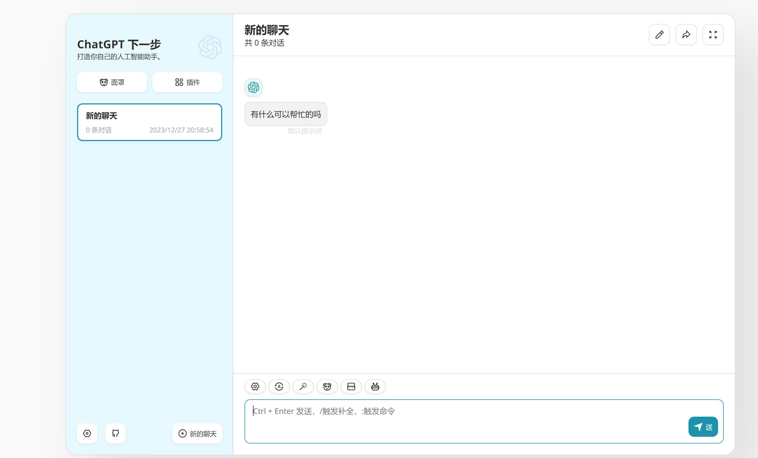
Task: Toggle fullscreen expand icon
Action: (x=713, y=34)
